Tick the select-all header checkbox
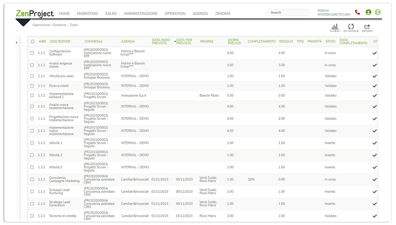Image resolution: width=396 pixels, height=225 pixels. coord(33,42)
